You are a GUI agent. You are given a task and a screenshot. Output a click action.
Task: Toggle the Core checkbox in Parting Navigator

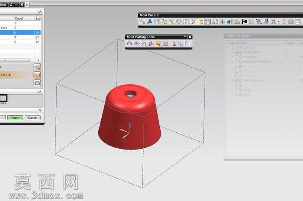[237, 95]
